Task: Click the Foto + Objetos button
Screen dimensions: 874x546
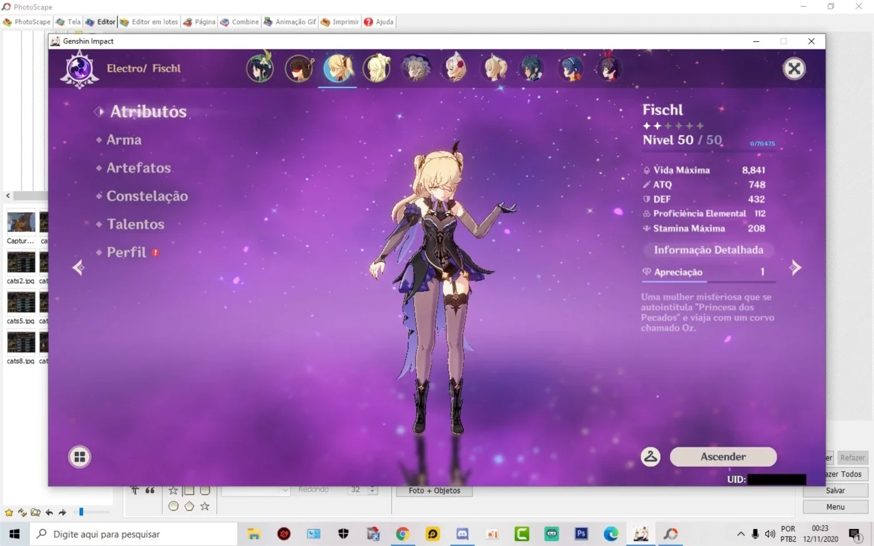Action: (x=435, y=490)
